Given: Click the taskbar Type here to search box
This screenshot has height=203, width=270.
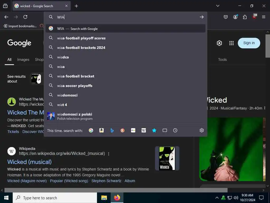Looking at the screenshot, I should coord(55,198).
